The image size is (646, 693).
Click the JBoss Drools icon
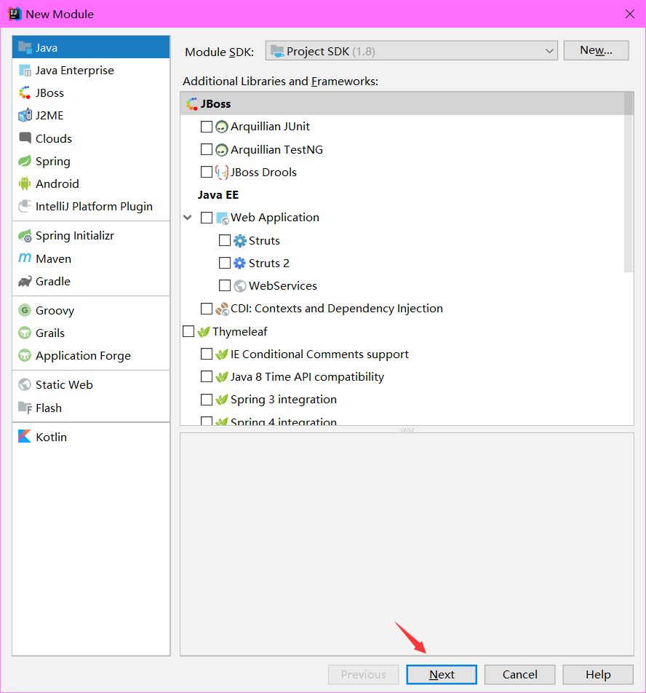click(222, 172)
